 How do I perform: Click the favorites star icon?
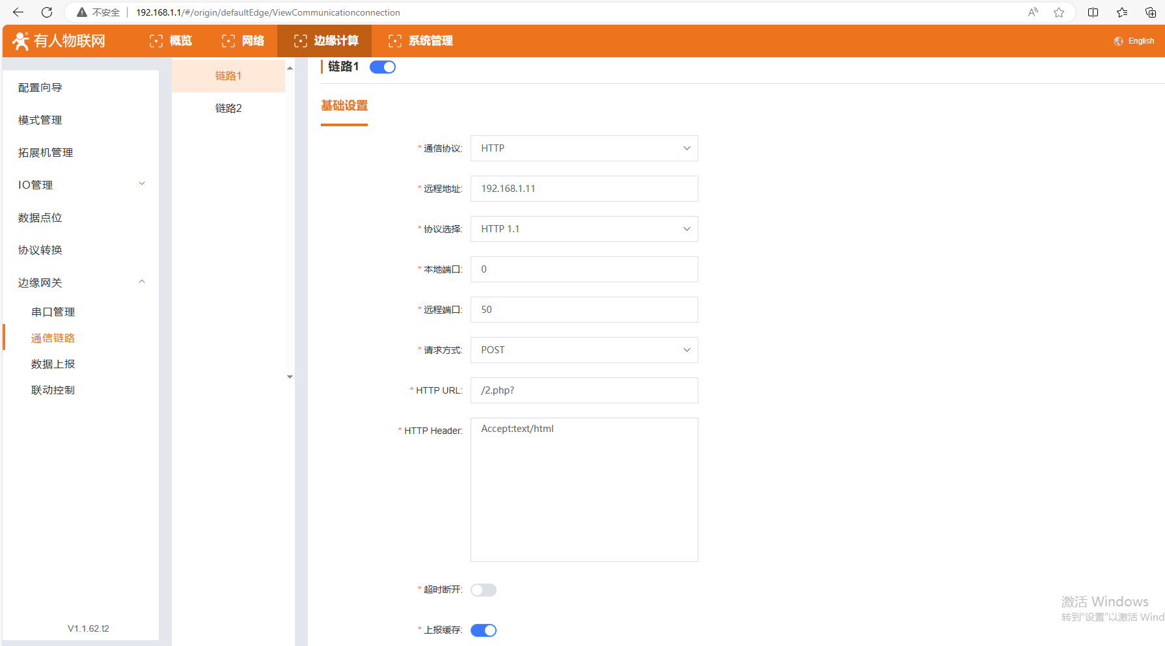point(1059,12)
